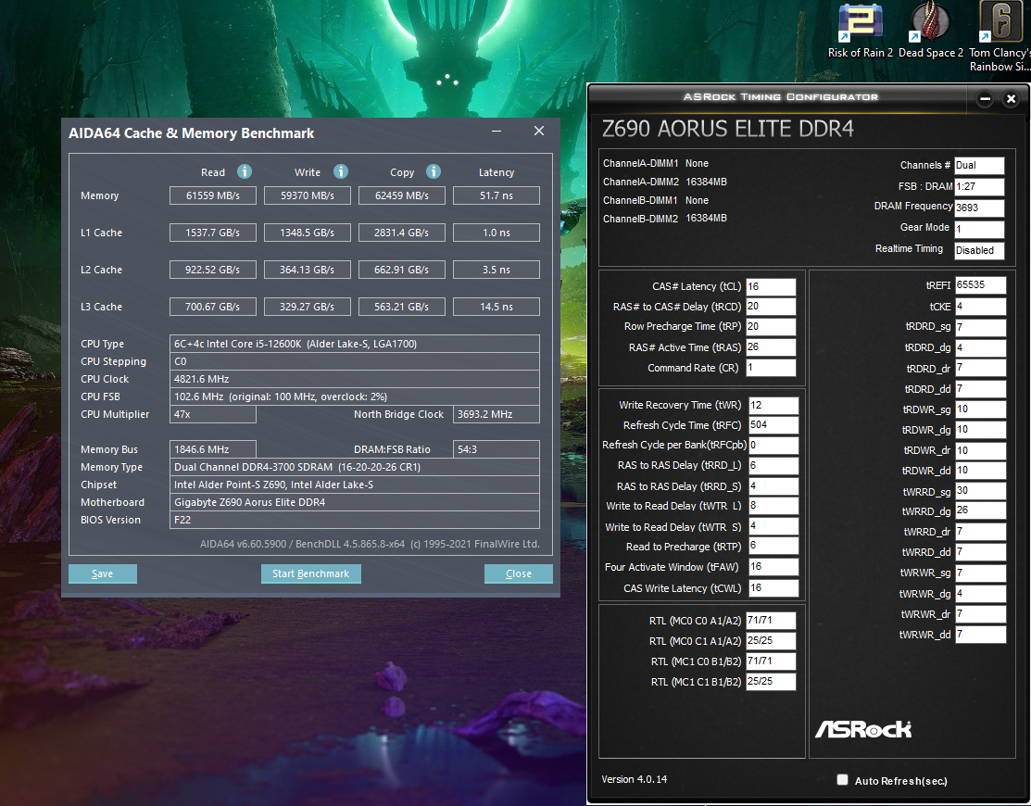Click the BIOS Version F22 field

(x=355, y=520)
